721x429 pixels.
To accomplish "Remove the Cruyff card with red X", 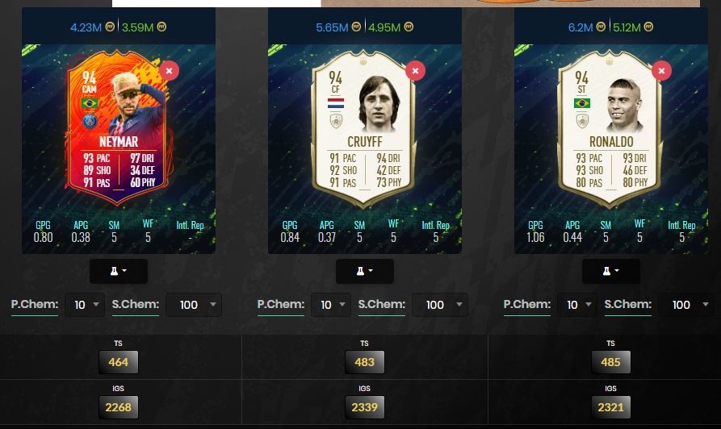I will pos(415,71).
